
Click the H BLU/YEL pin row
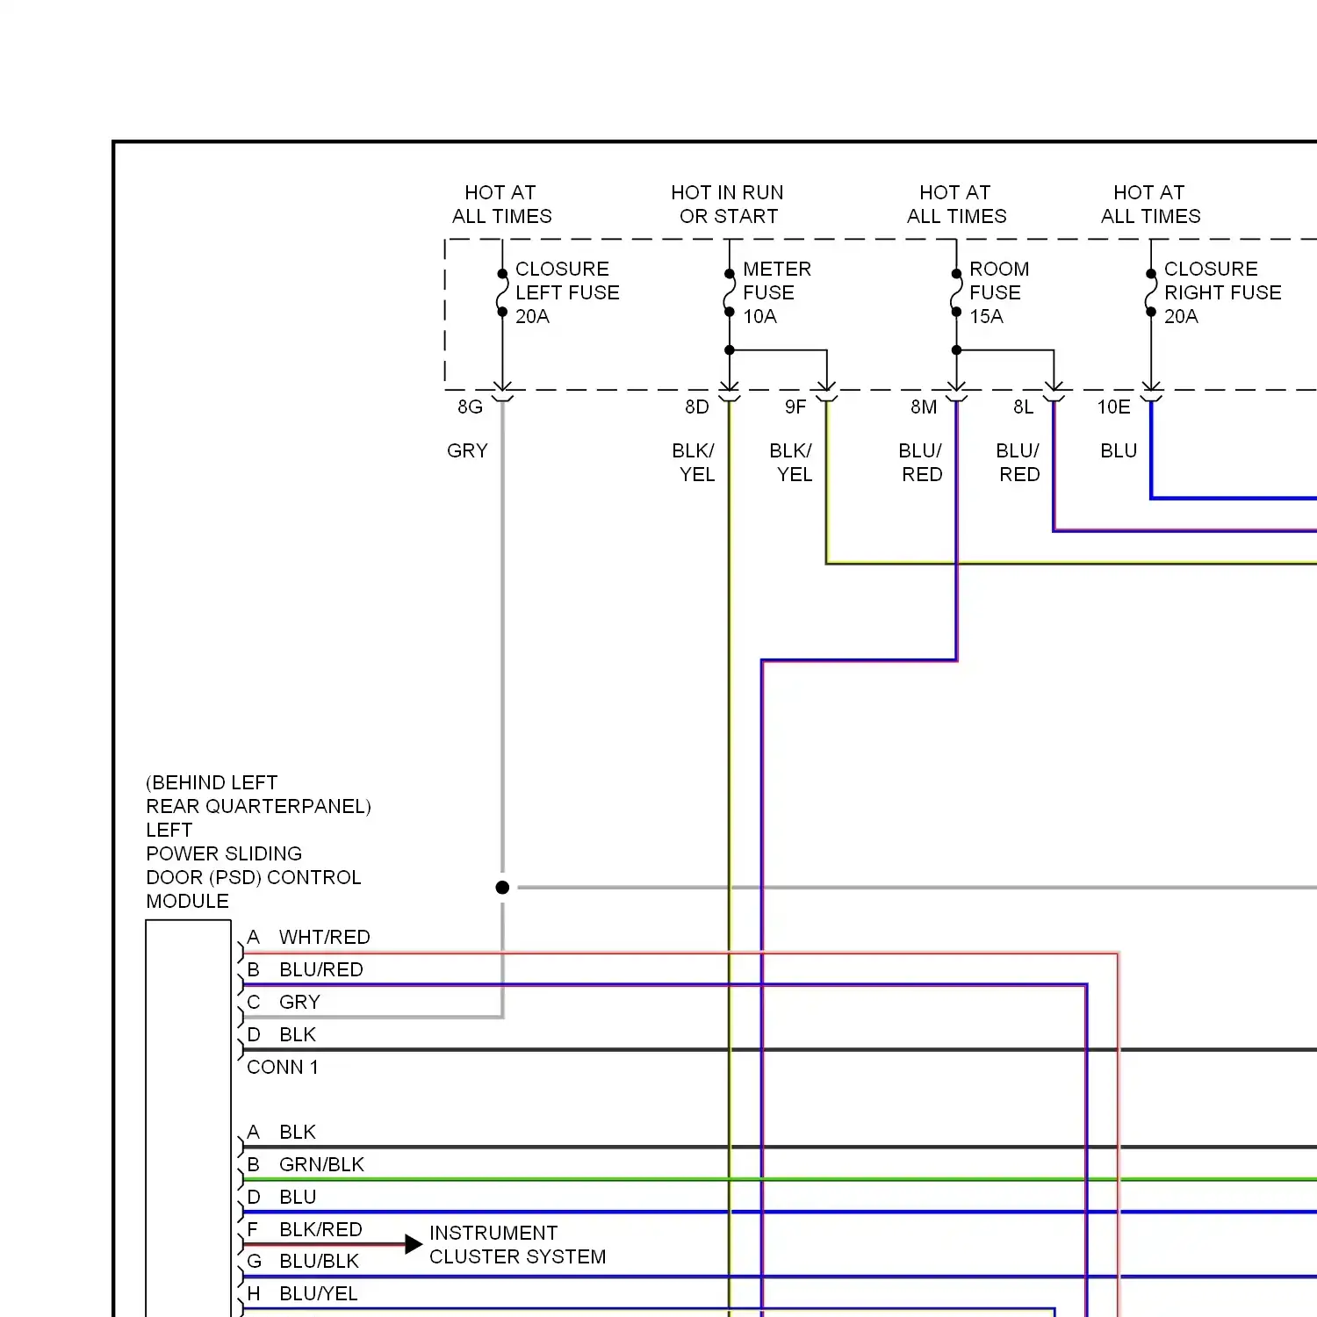click(302, 1294)
